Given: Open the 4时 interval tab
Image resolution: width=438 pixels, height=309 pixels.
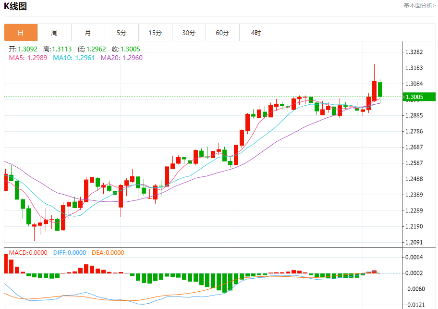Looking at the screenshot, I should coord(256,33).
